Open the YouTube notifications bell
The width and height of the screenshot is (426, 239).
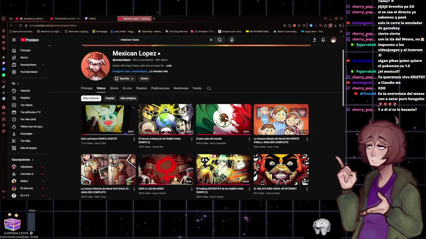pos(323,40)
